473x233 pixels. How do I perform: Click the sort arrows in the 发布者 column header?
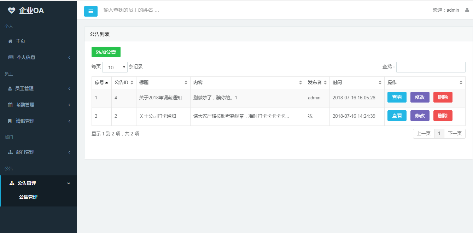pyautogui.click(x=325, y=82)
